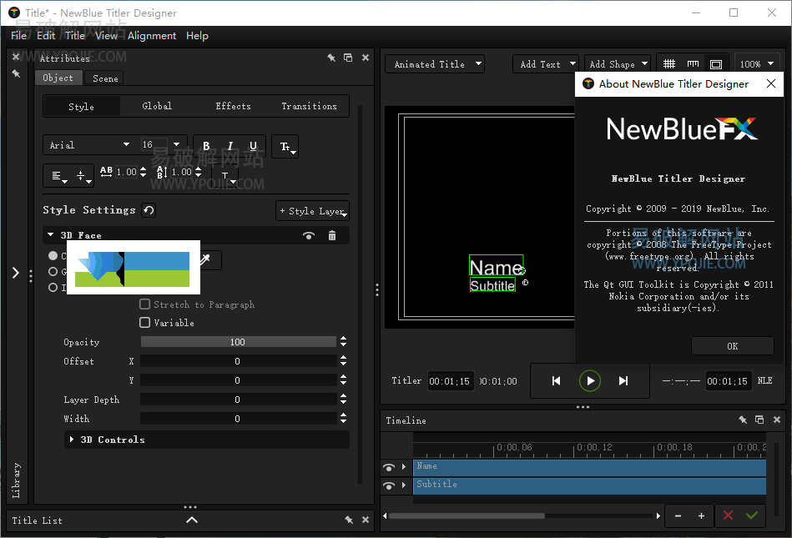Viewport: 792px width, 538px height.
Task: Close the About NewBlue Titler Designer dialog
Action: 771,83
